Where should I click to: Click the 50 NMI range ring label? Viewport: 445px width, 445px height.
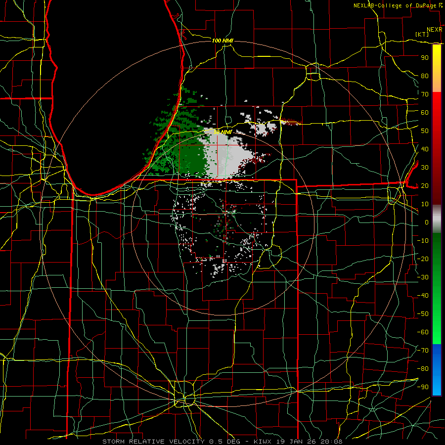point(222,132)
